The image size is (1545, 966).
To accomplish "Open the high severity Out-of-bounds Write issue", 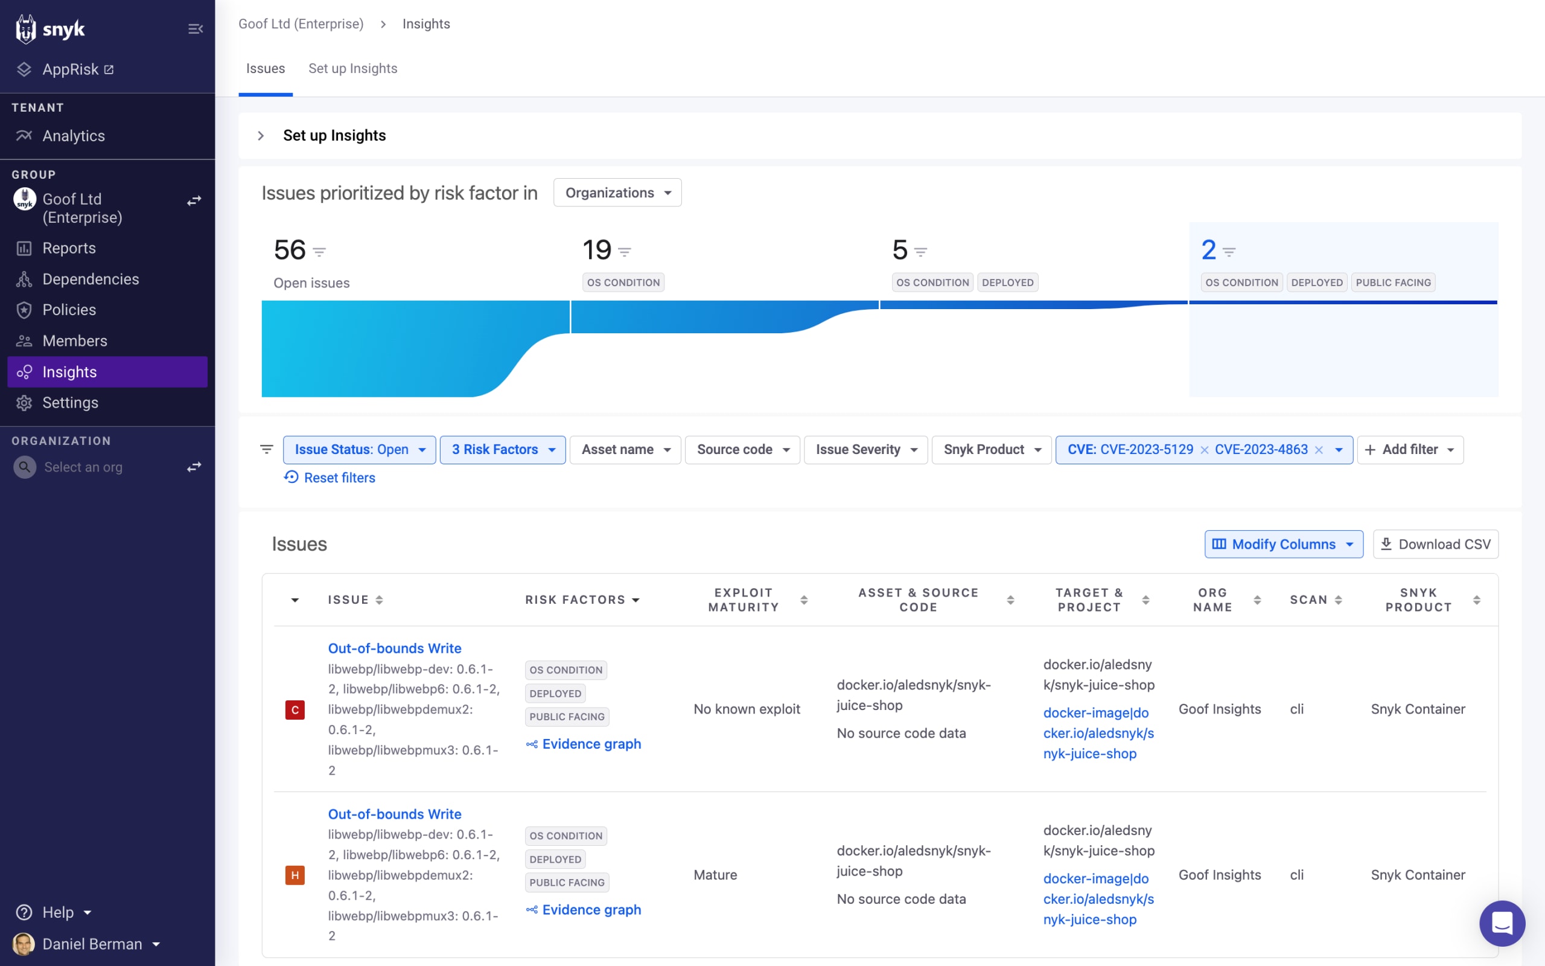I will coord(395,814).
